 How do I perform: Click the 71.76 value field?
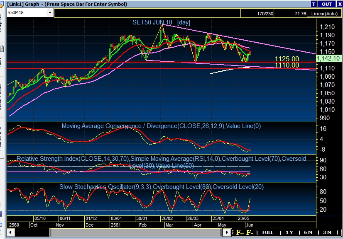pyautogui.click(x=291, y=14)
